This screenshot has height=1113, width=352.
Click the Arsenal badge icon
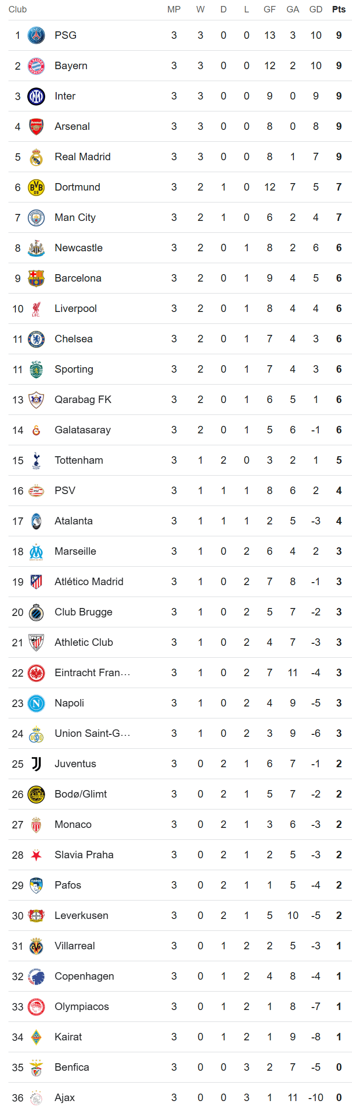36,126
